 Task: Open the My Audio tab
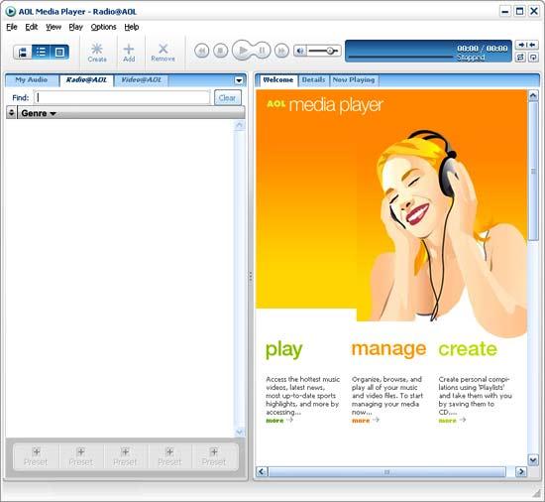tap(32, 80)
